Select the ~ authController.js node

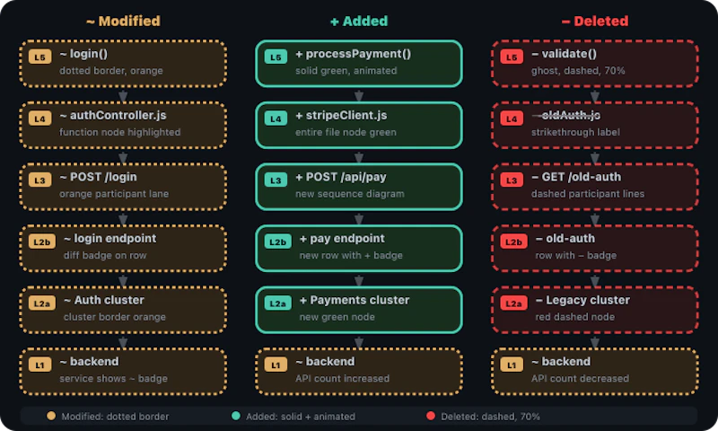click(x=123, y=125)
